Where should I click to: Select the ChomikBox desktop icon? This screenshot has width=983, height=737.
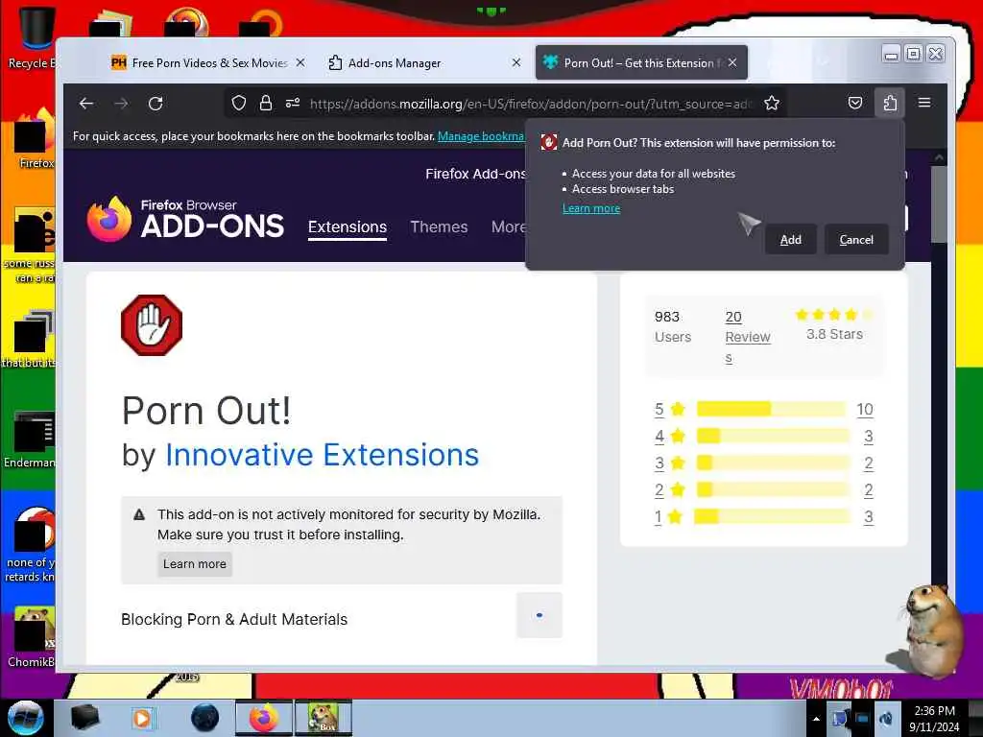[x=32, y=636]
